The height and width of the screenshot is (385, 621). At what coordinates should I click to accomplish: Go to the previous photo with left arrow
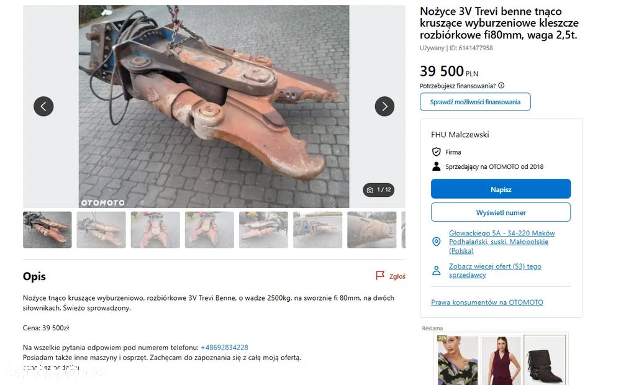pos(43,106)
